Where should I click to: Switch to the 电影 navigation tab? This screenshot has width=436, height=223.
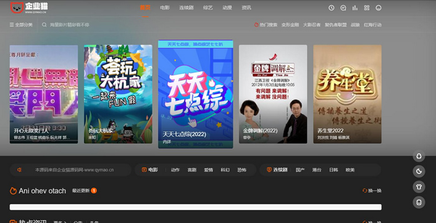coord(165,8)
